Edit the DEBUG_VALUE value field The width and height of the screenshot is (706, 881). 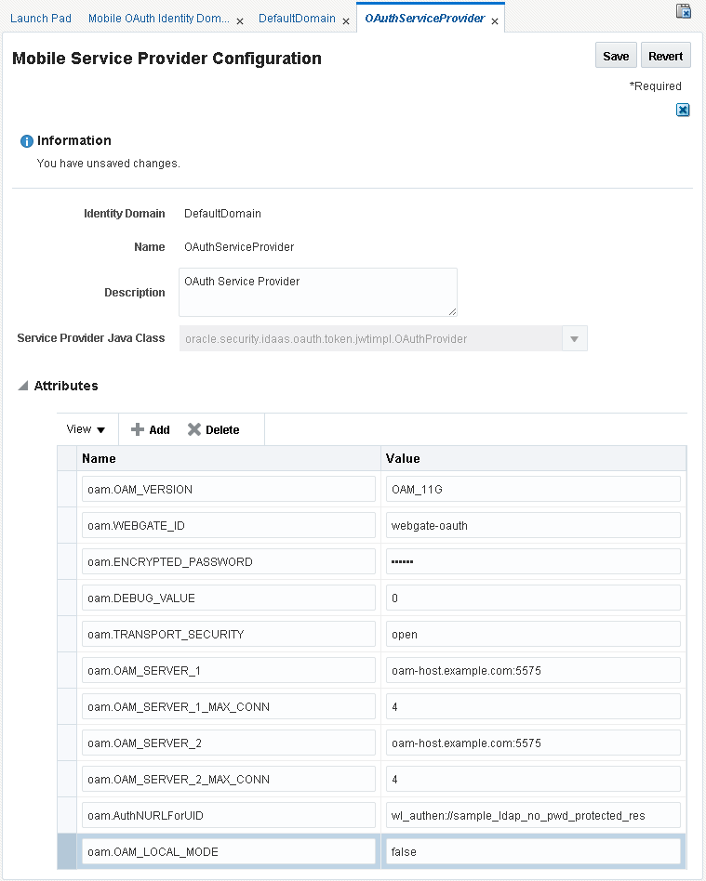click(533, 598)
